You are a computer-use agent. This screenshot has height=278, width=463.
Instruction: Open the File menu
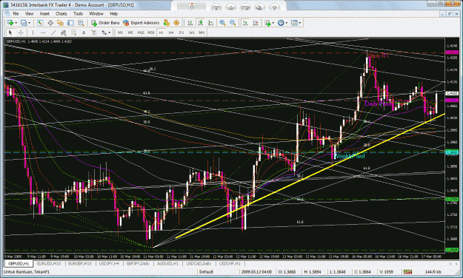pos(16,13)
